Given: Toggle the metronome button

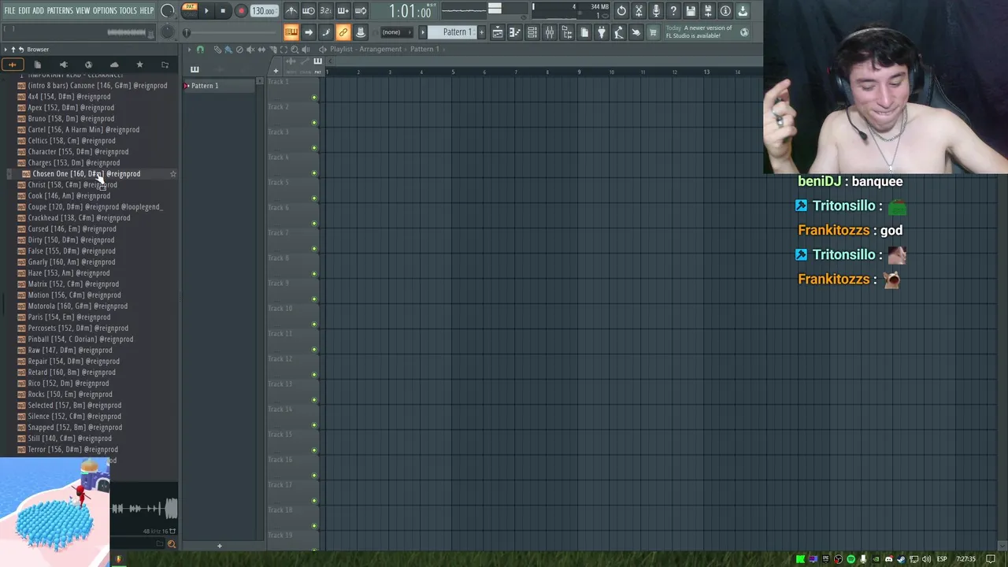Looking at the screenshot, I should [x=291, y=11].
